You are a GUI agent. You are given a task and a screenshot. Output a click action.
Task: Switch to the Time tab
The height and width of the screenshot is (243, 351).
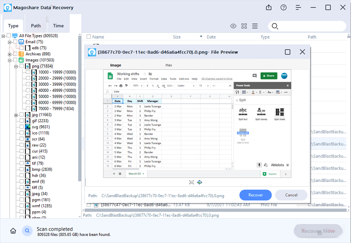pos(58,26)
